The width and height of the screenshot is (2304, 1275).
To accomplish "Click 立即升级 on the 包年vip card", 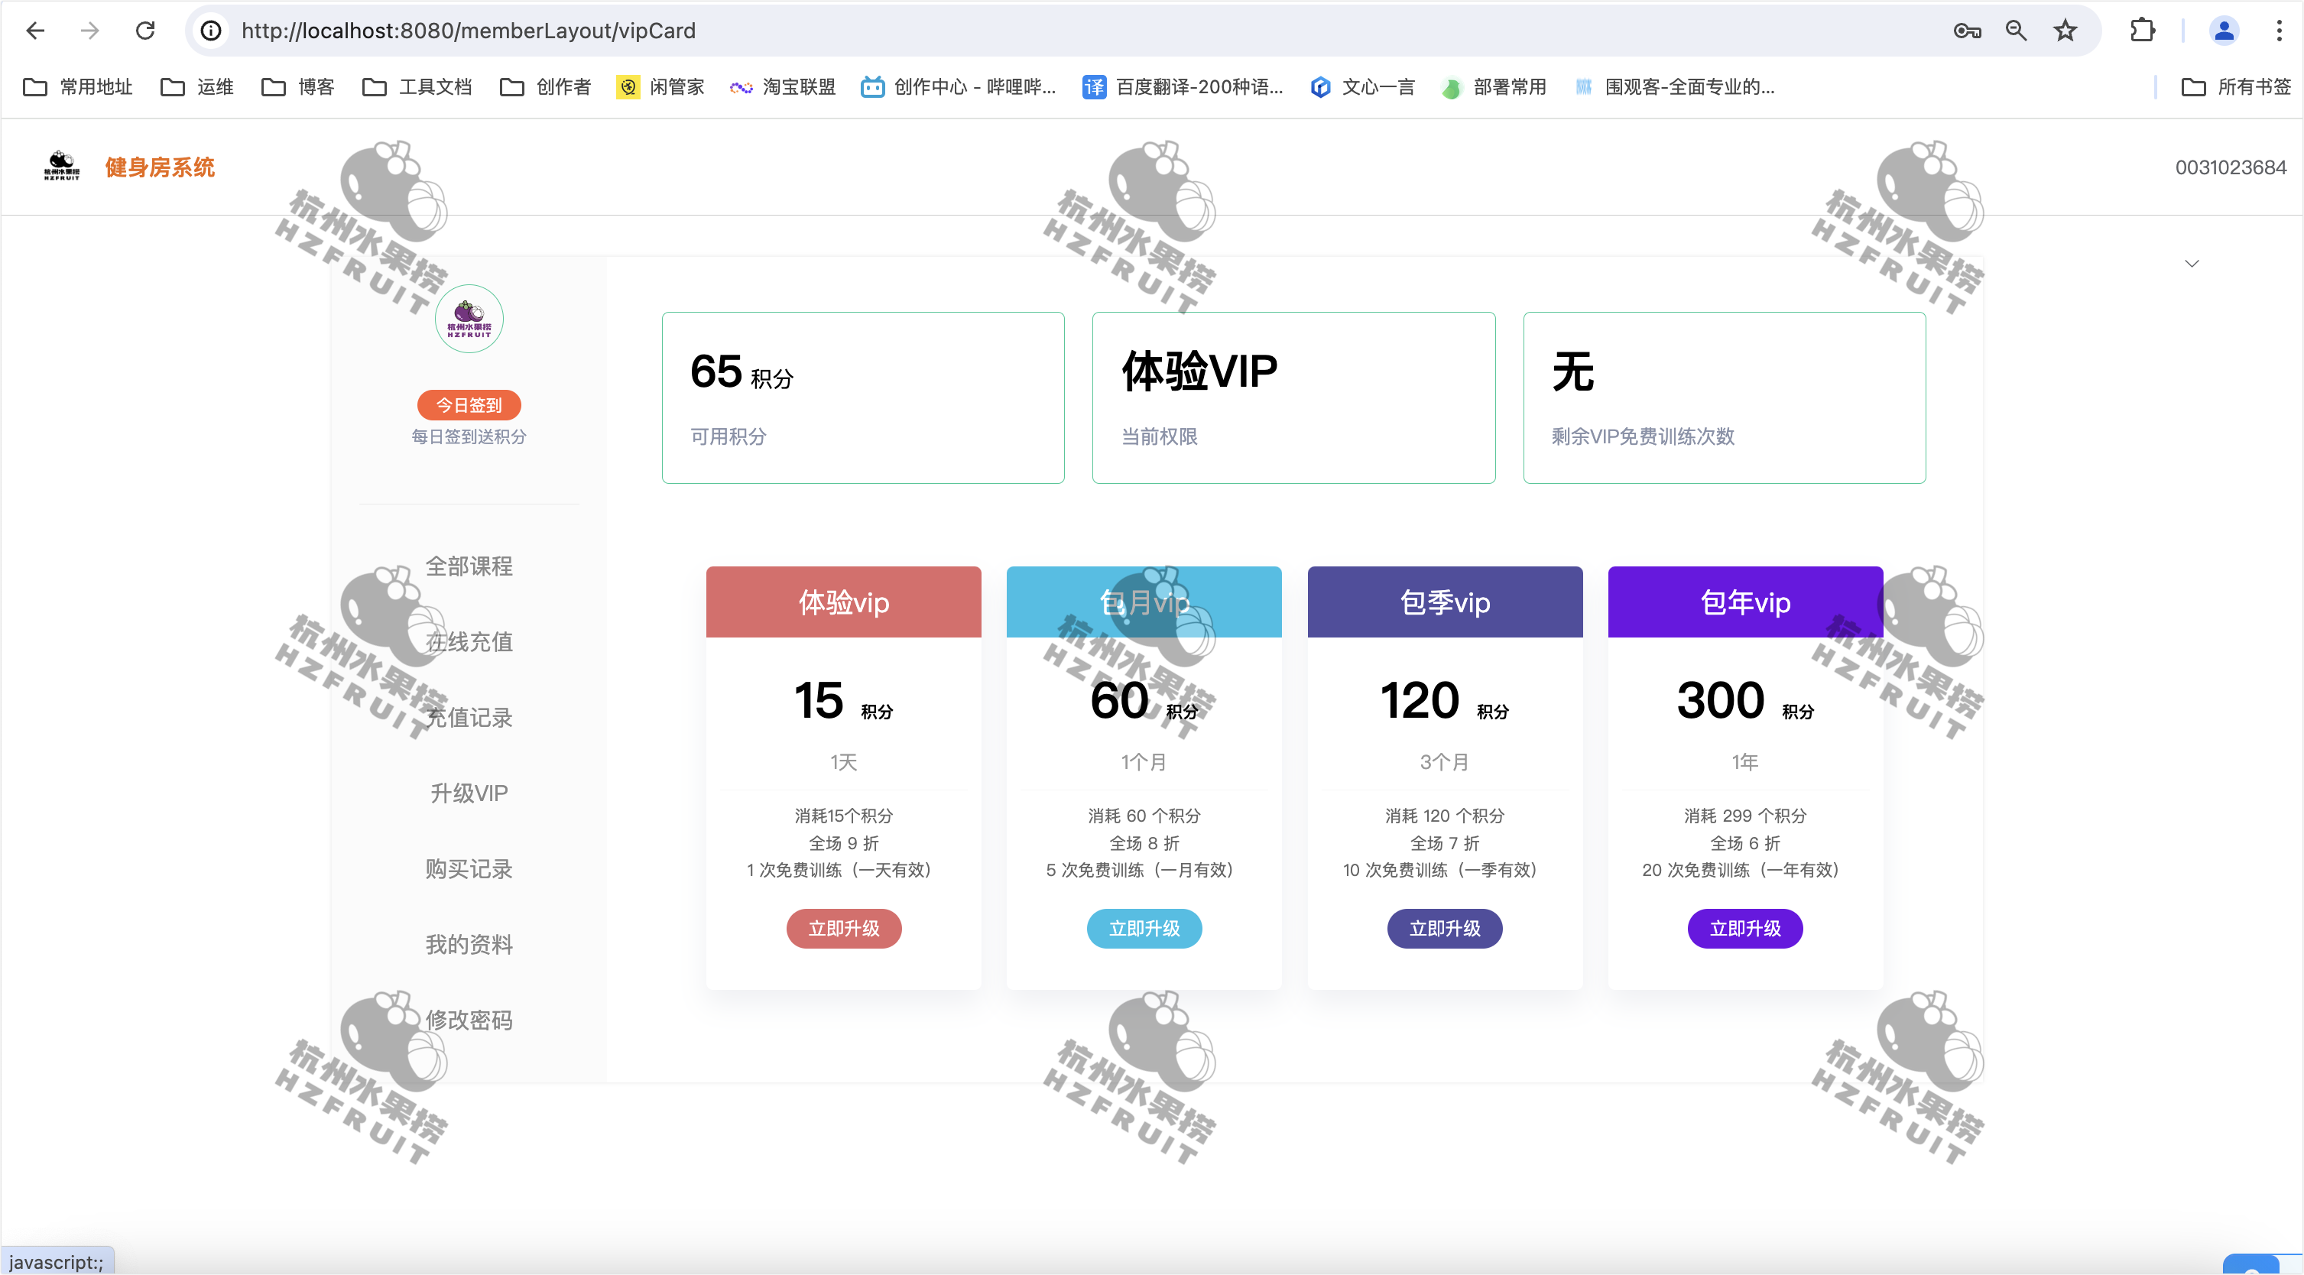I will (1745, 928).
